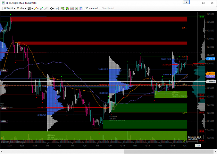
Task: Click the Composite Start 19/03/2018 label
Action: pyautogui.click(x=194, y=138)
